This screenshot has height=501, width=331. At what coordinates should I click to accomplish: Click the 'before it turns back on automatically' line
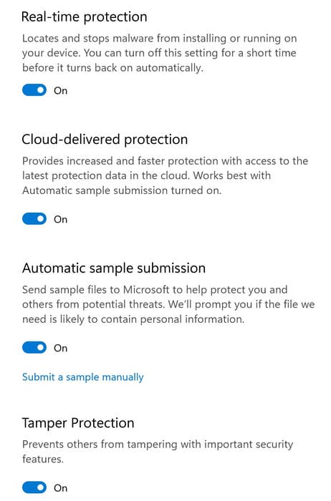point(112,68)
